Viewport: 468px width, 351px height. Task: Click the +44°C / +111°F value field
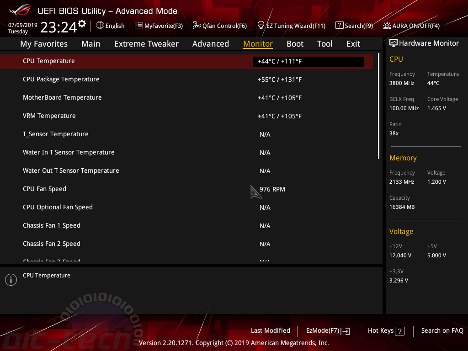[x=308, y=62]
